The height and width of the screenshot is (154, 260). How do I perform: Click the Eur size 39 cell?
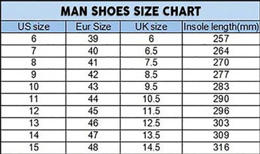pos(93,38)
